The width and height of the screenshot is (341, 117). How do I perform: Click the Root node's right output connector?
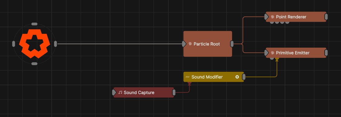[x=56, y=44]
